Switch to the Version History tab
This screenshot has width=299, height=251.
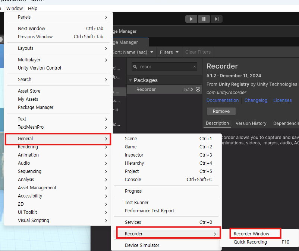pyautogui.click(x=251, y=123)
